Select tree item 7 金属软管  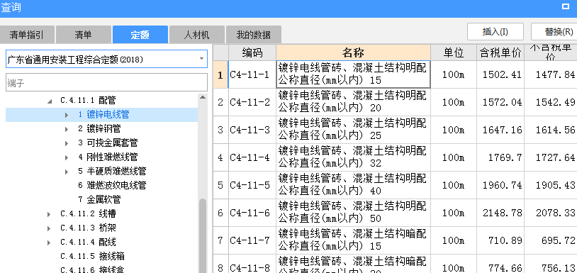click(99, 200)
